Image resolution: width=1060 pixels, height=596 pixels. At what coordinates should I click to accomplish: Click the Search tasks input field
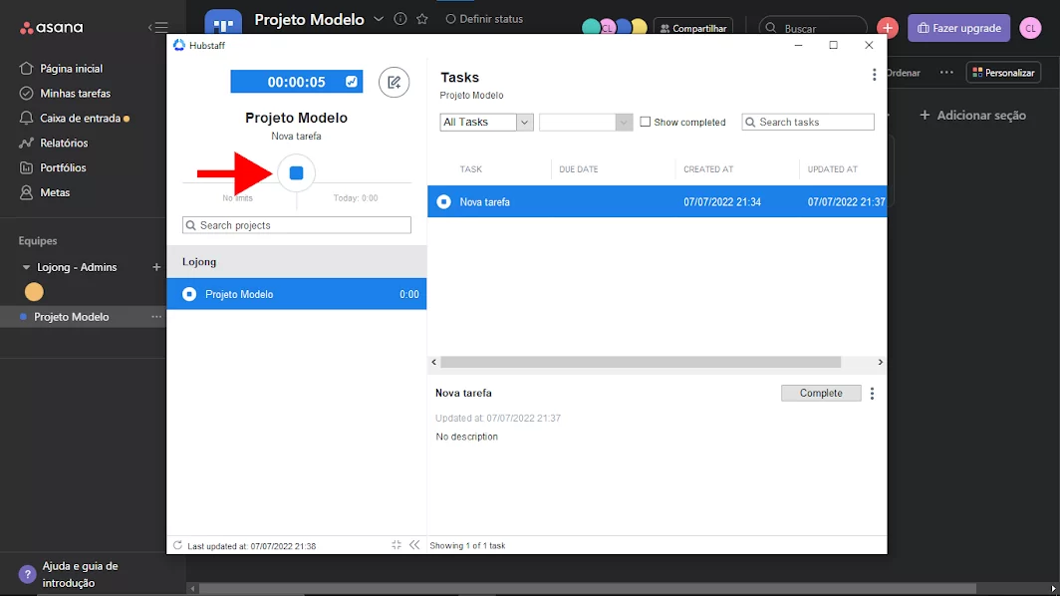(808, 122)
